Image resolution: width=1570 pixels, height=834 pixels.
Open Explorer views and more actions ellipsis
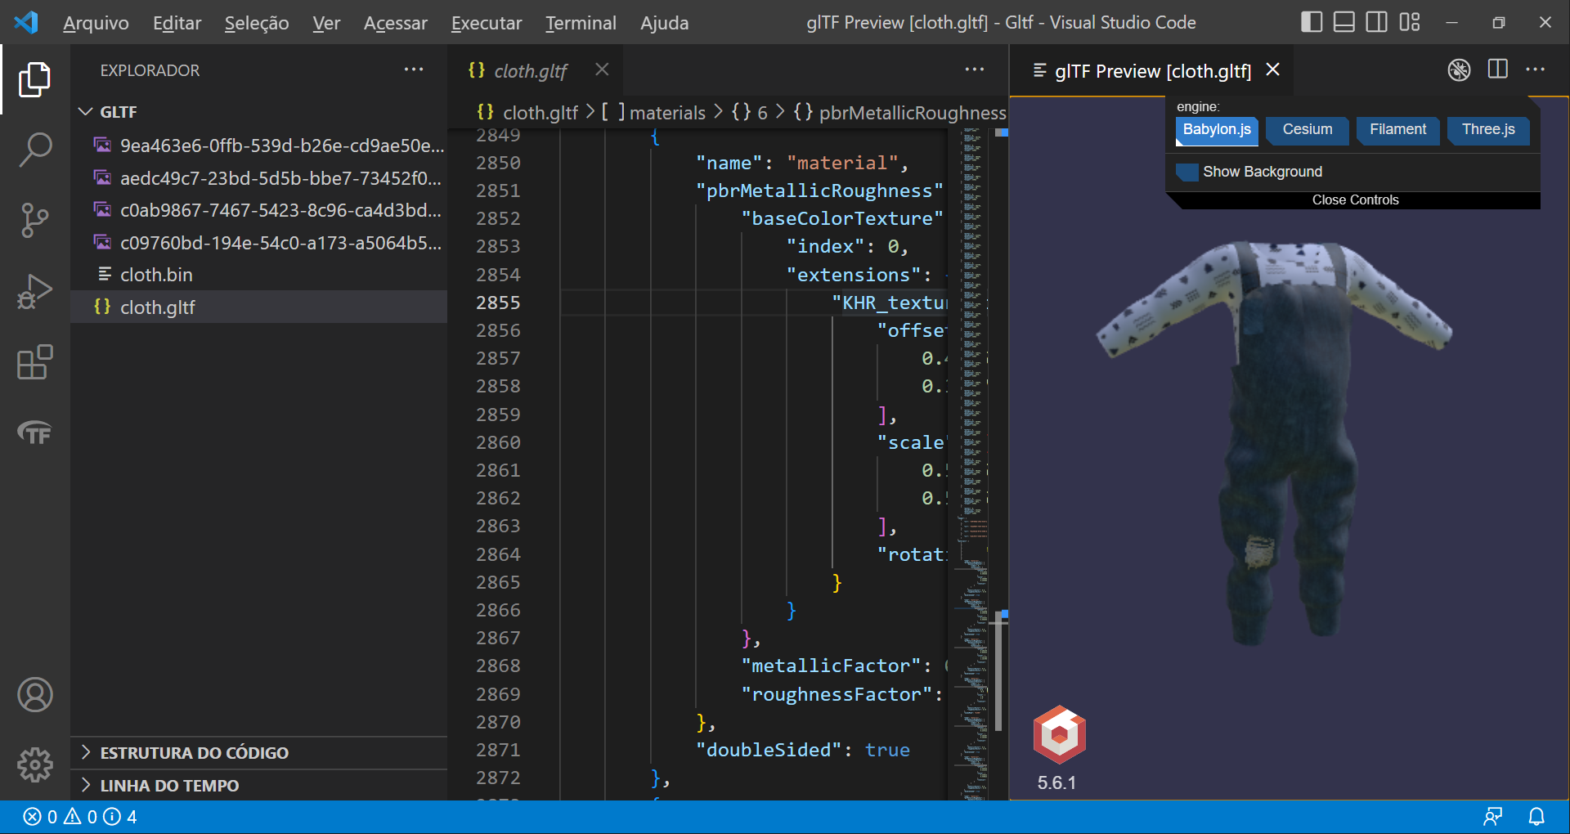coord(414,69)
